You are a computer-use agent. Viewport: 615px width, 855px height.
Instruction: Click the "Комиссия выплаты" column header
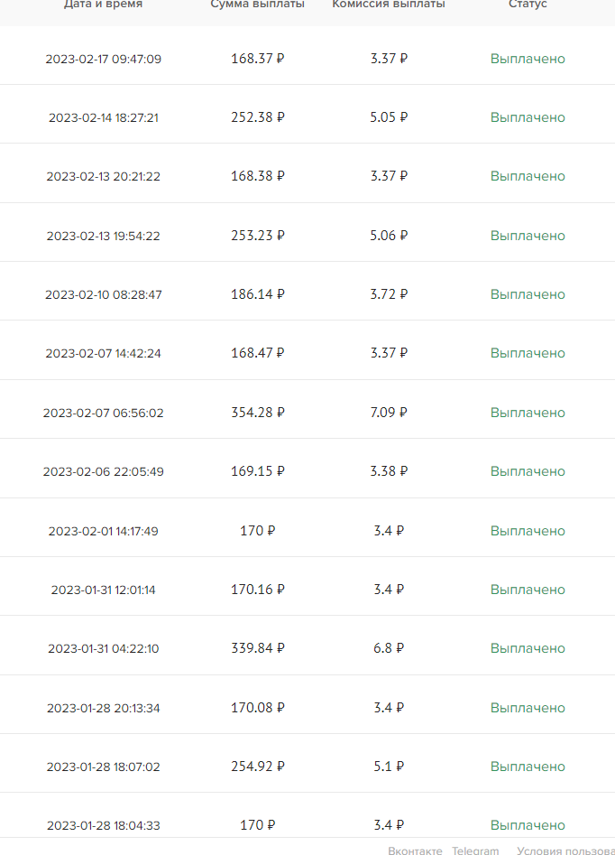389,5
